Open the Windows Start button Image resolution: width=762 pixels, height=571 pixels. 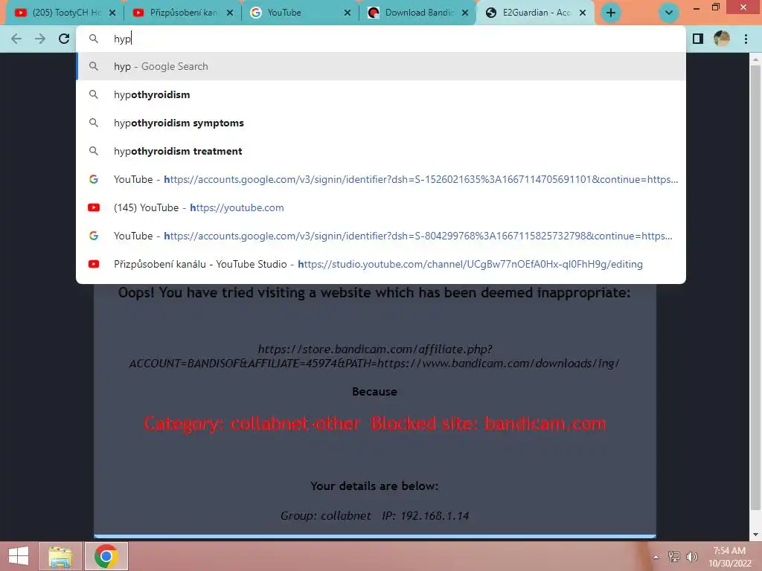click(19, 556)
